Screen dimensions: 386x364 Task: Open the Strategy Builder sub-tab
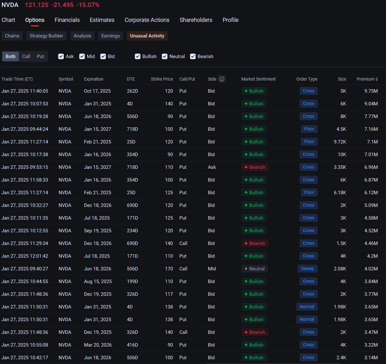tap(46, 36)
